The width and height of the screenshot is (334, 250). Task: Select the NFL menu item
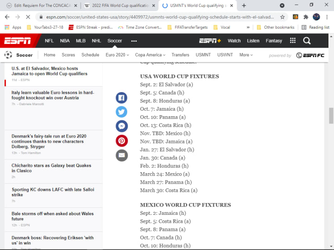(x=49, y=41)
